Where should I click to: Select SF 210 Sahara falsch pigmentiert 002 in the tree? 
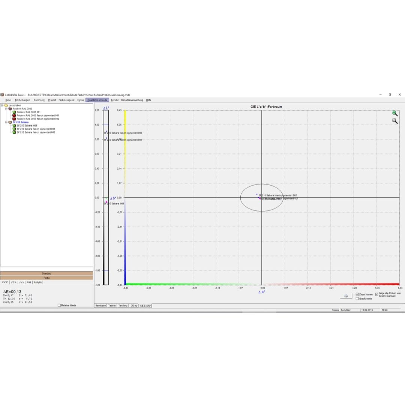(35, 132)
